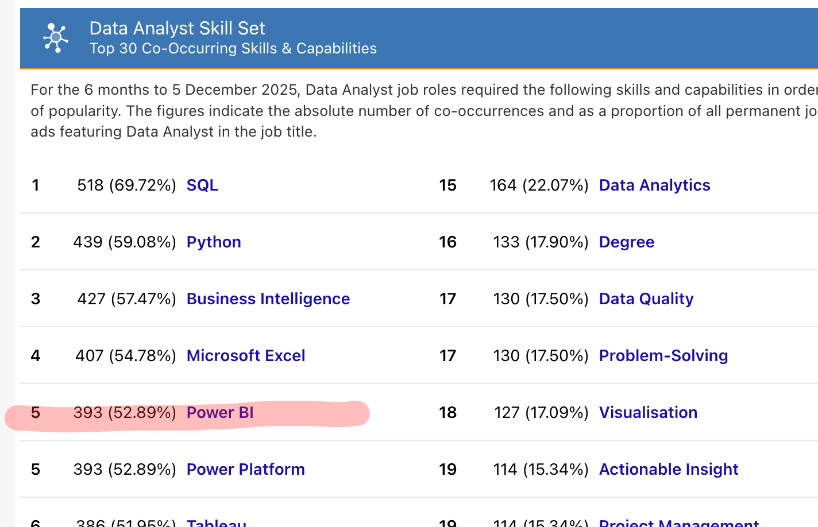Click the Data Analyst Skill Set network icon

(x=55, y=37)
